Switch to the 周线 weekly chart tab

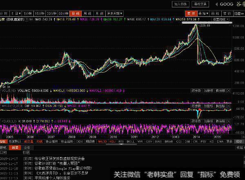pyautogui.click(x=85, y=13)
